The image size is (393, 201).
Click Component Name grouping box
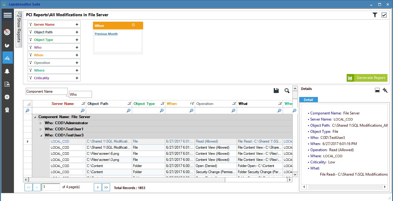tap(47, 91)
